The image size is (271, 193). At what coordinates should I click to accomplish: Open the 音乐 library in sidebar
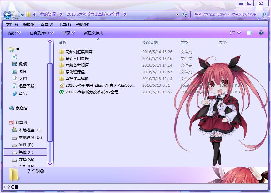[22, 93]
